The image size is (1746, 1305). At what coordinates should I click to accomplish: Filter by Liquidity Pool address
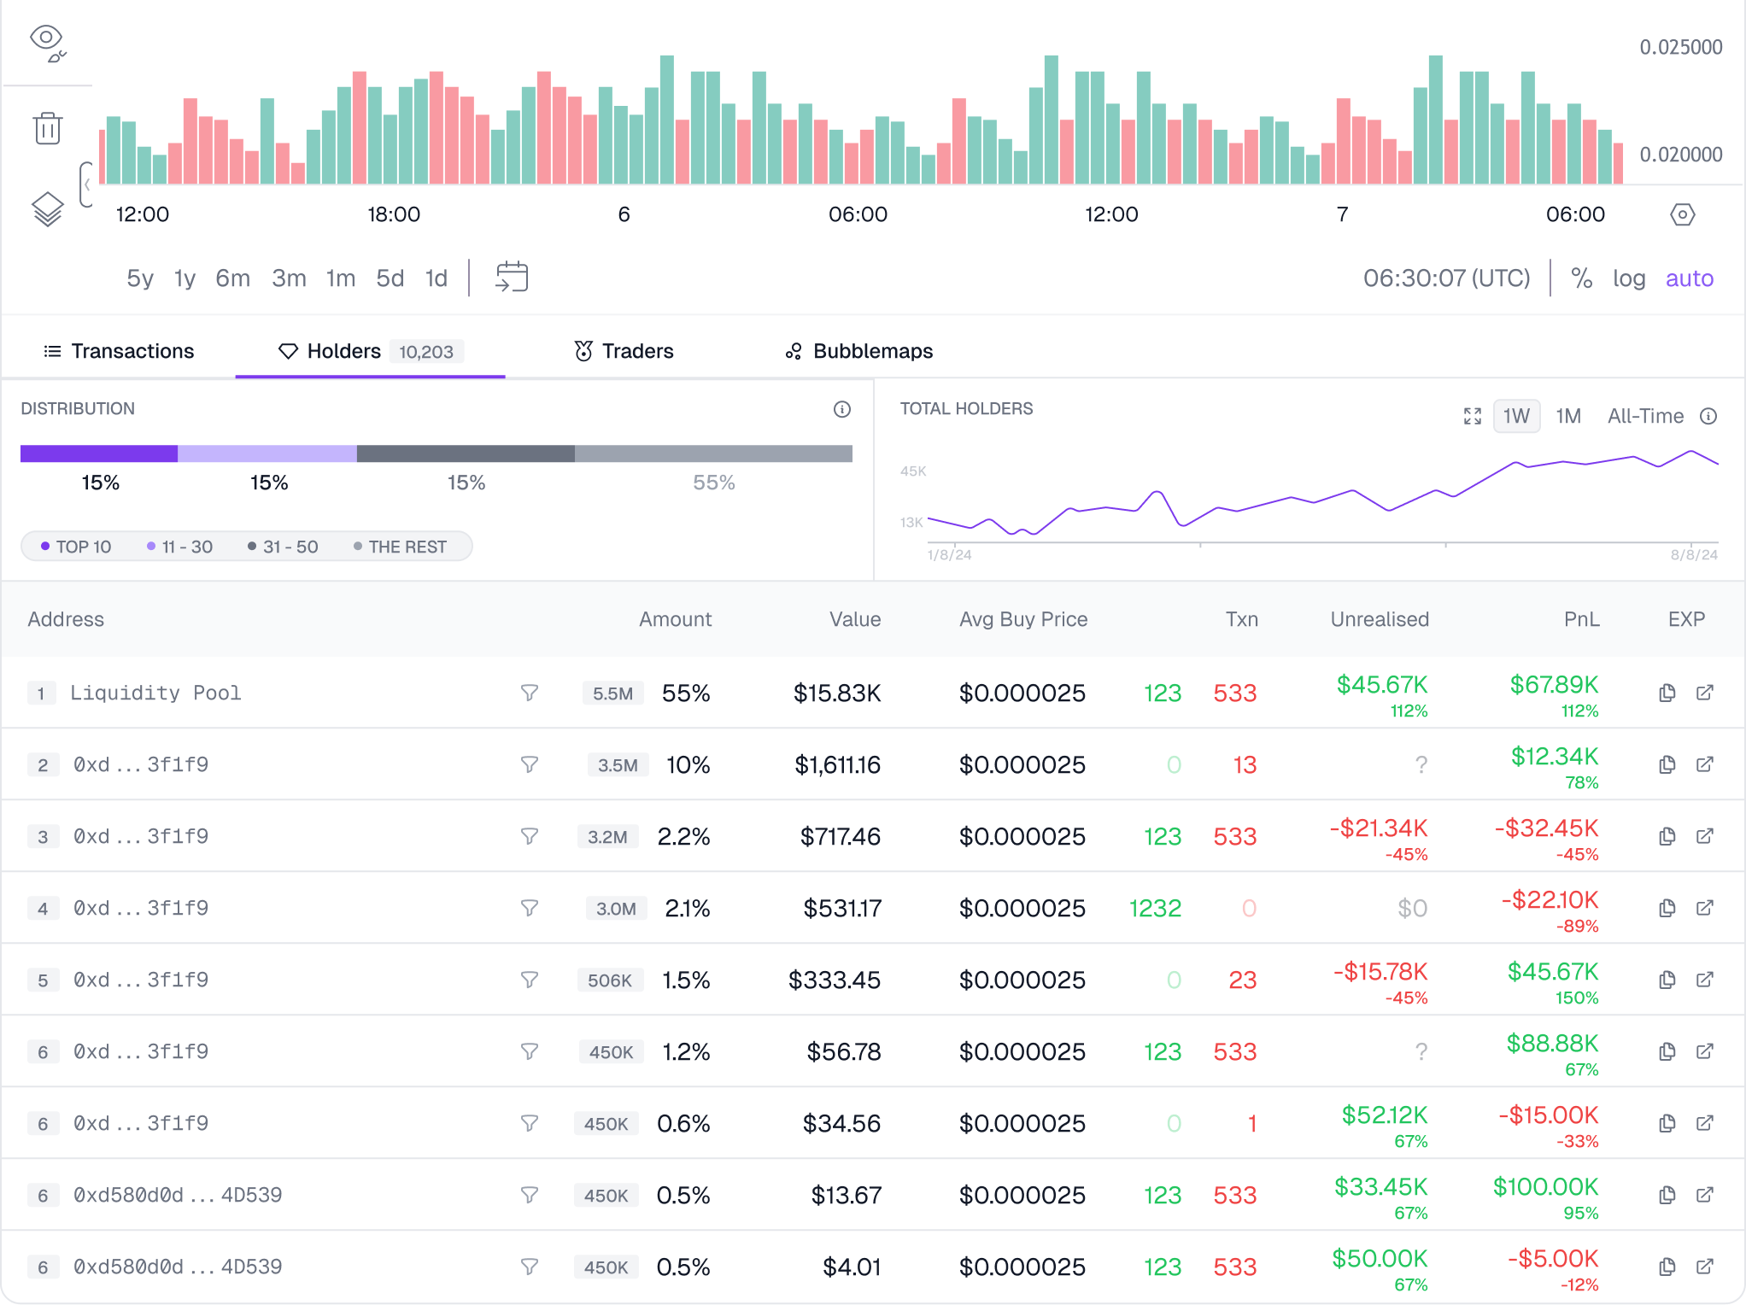(x=530, y=693)
